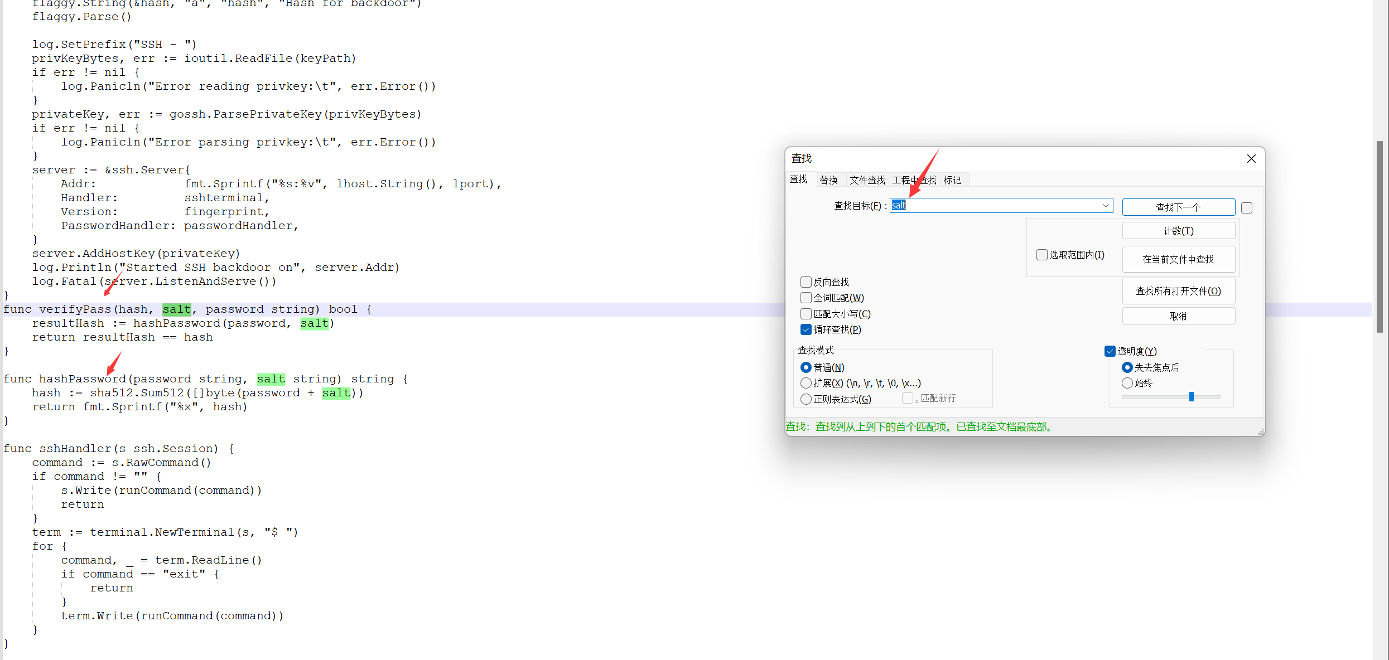
Task: Disable the 循环查找 wrap around checkbox
Action: (806, 329)
